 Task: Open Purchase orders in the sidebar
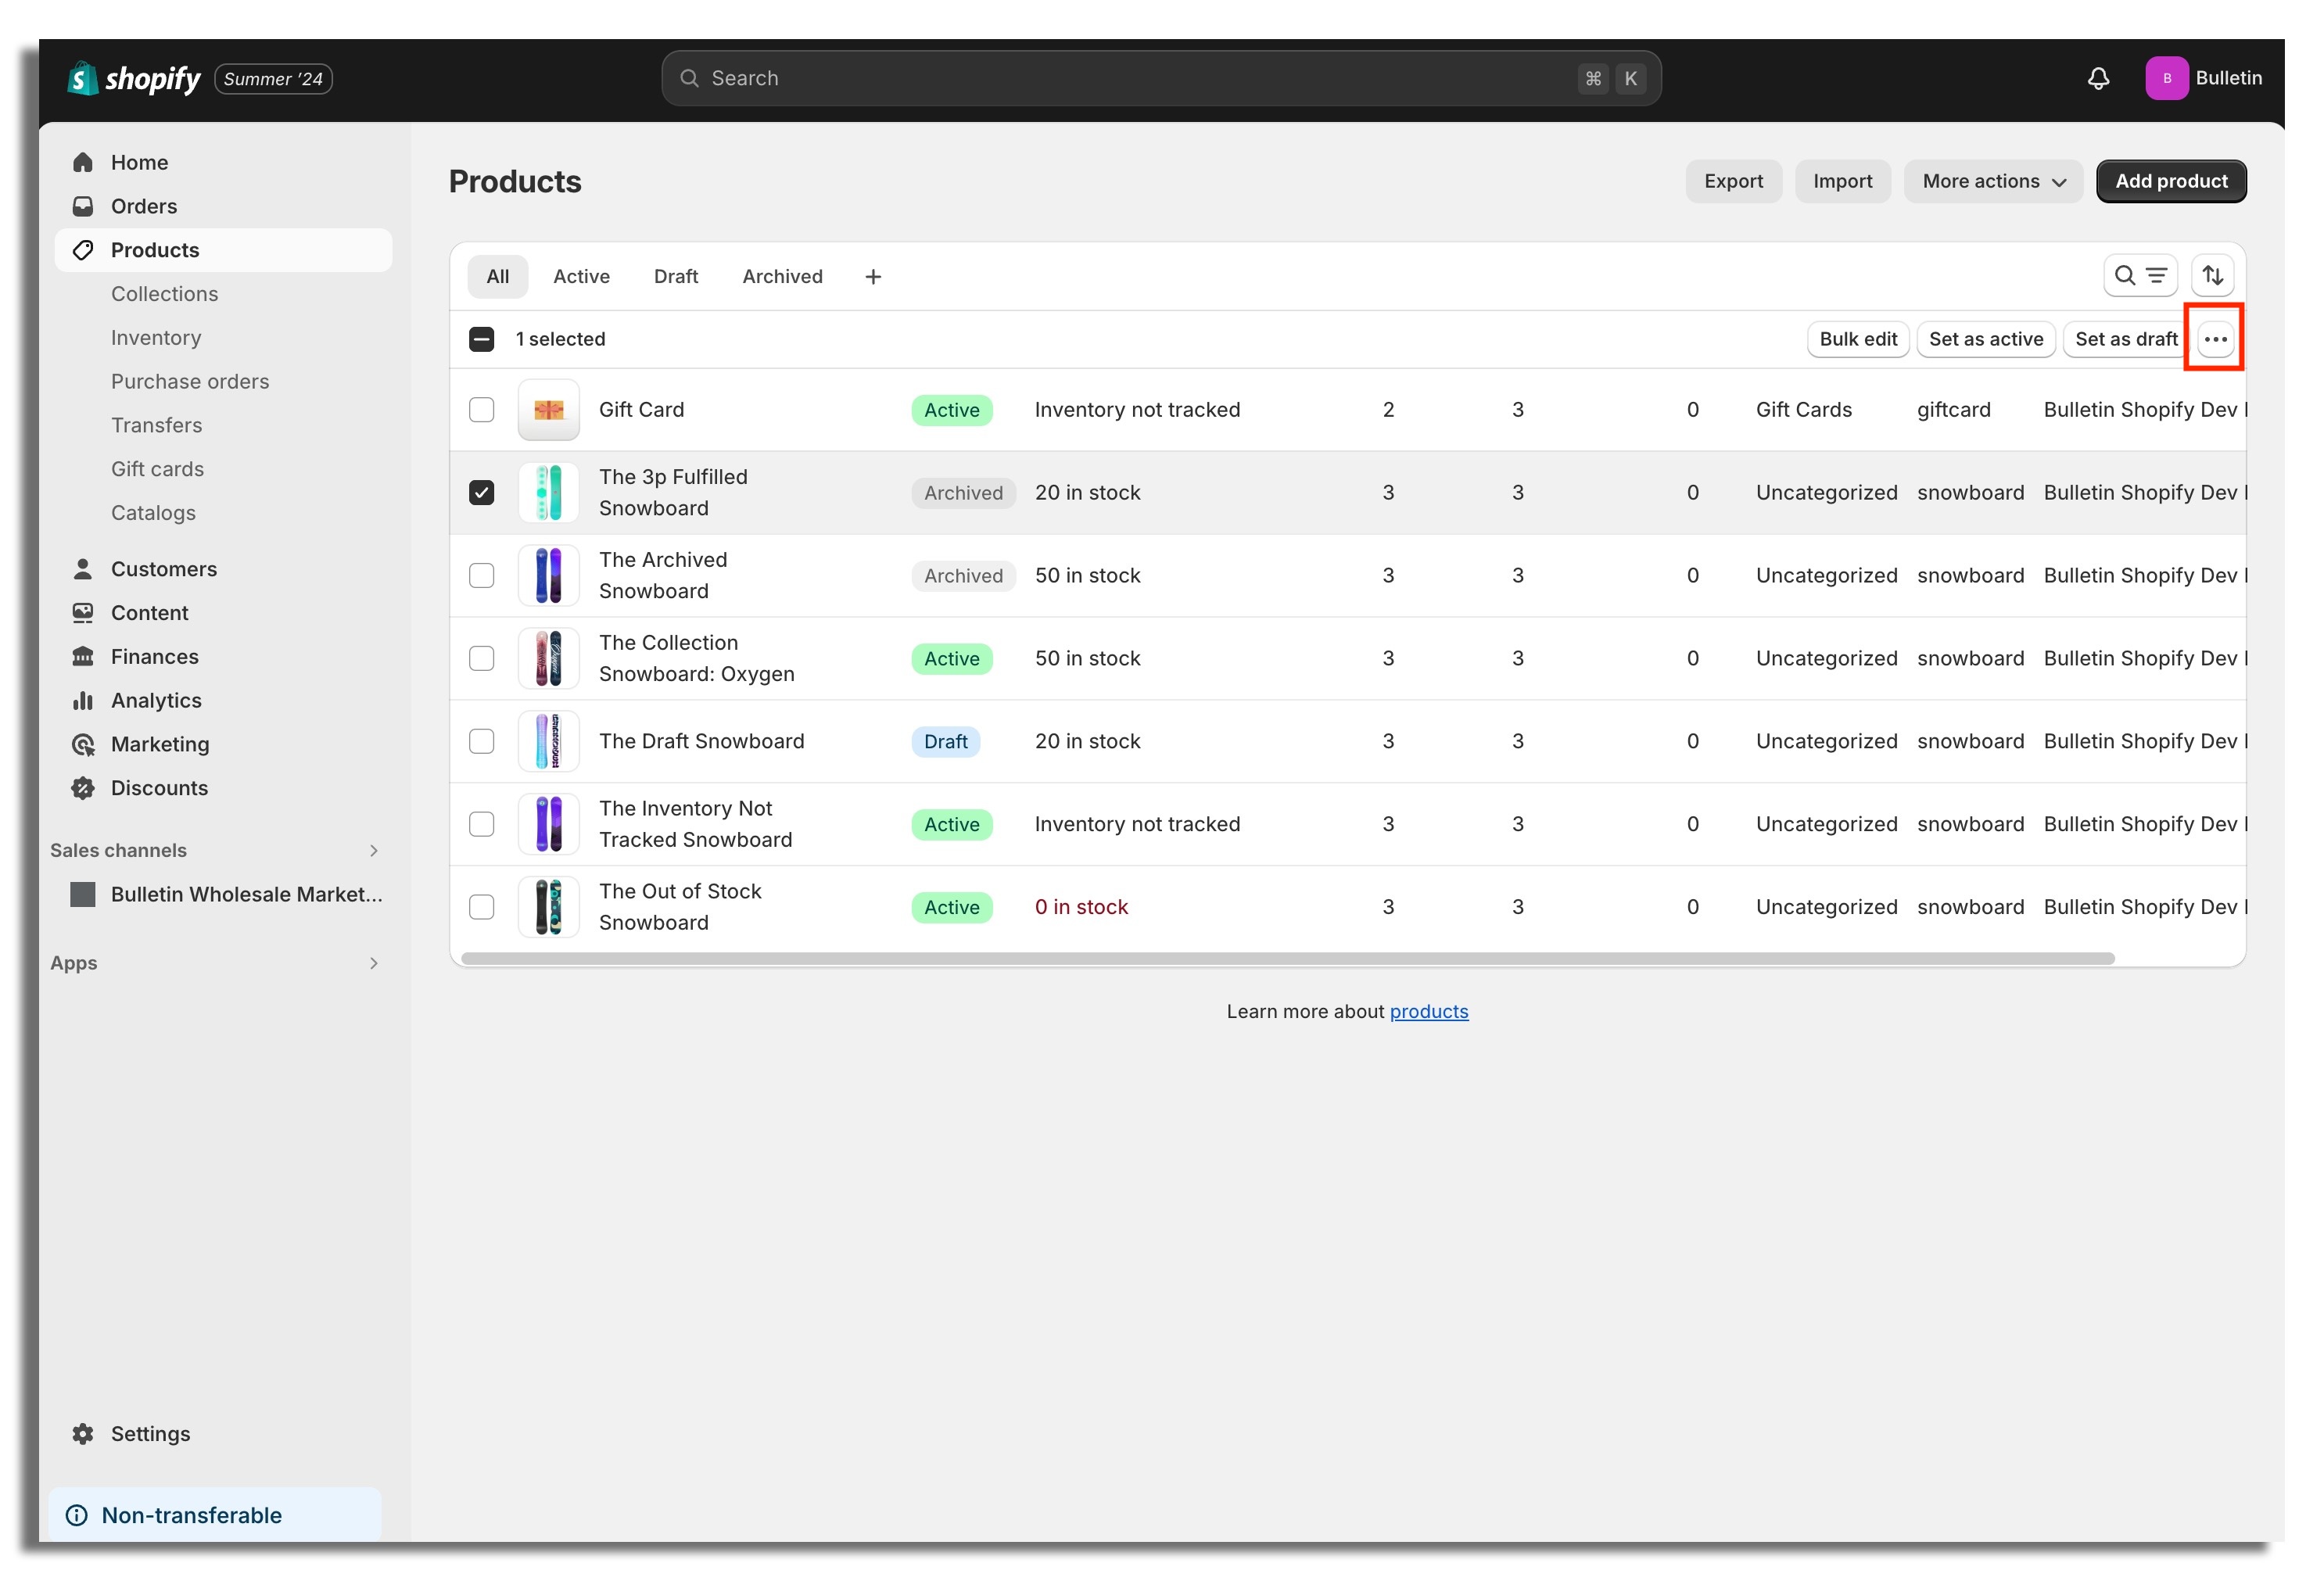click(190, 382)
